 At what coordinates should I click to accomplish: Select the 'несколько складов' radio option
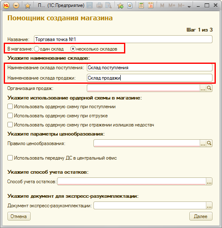[73, 49]
